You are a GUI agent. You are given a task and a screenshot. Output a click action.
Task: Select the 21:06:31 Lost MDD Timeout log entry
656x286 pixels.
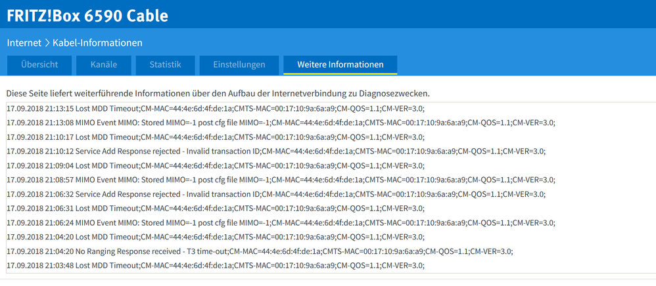pyautogui.click(x=216, y=209)
